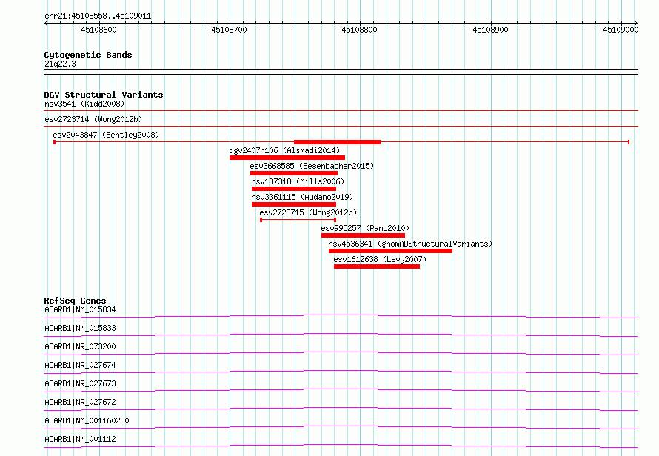The height and width of the screenshot is (456, 659).
Task: Click the red bar under nsv3361115
Action: point(294,204)
